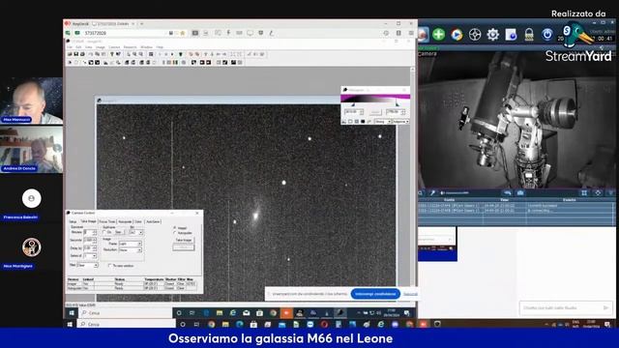Viewport: 619px width, 348px height.
Task: Select the Autoguider radio button
Action: tap(175, 233)
